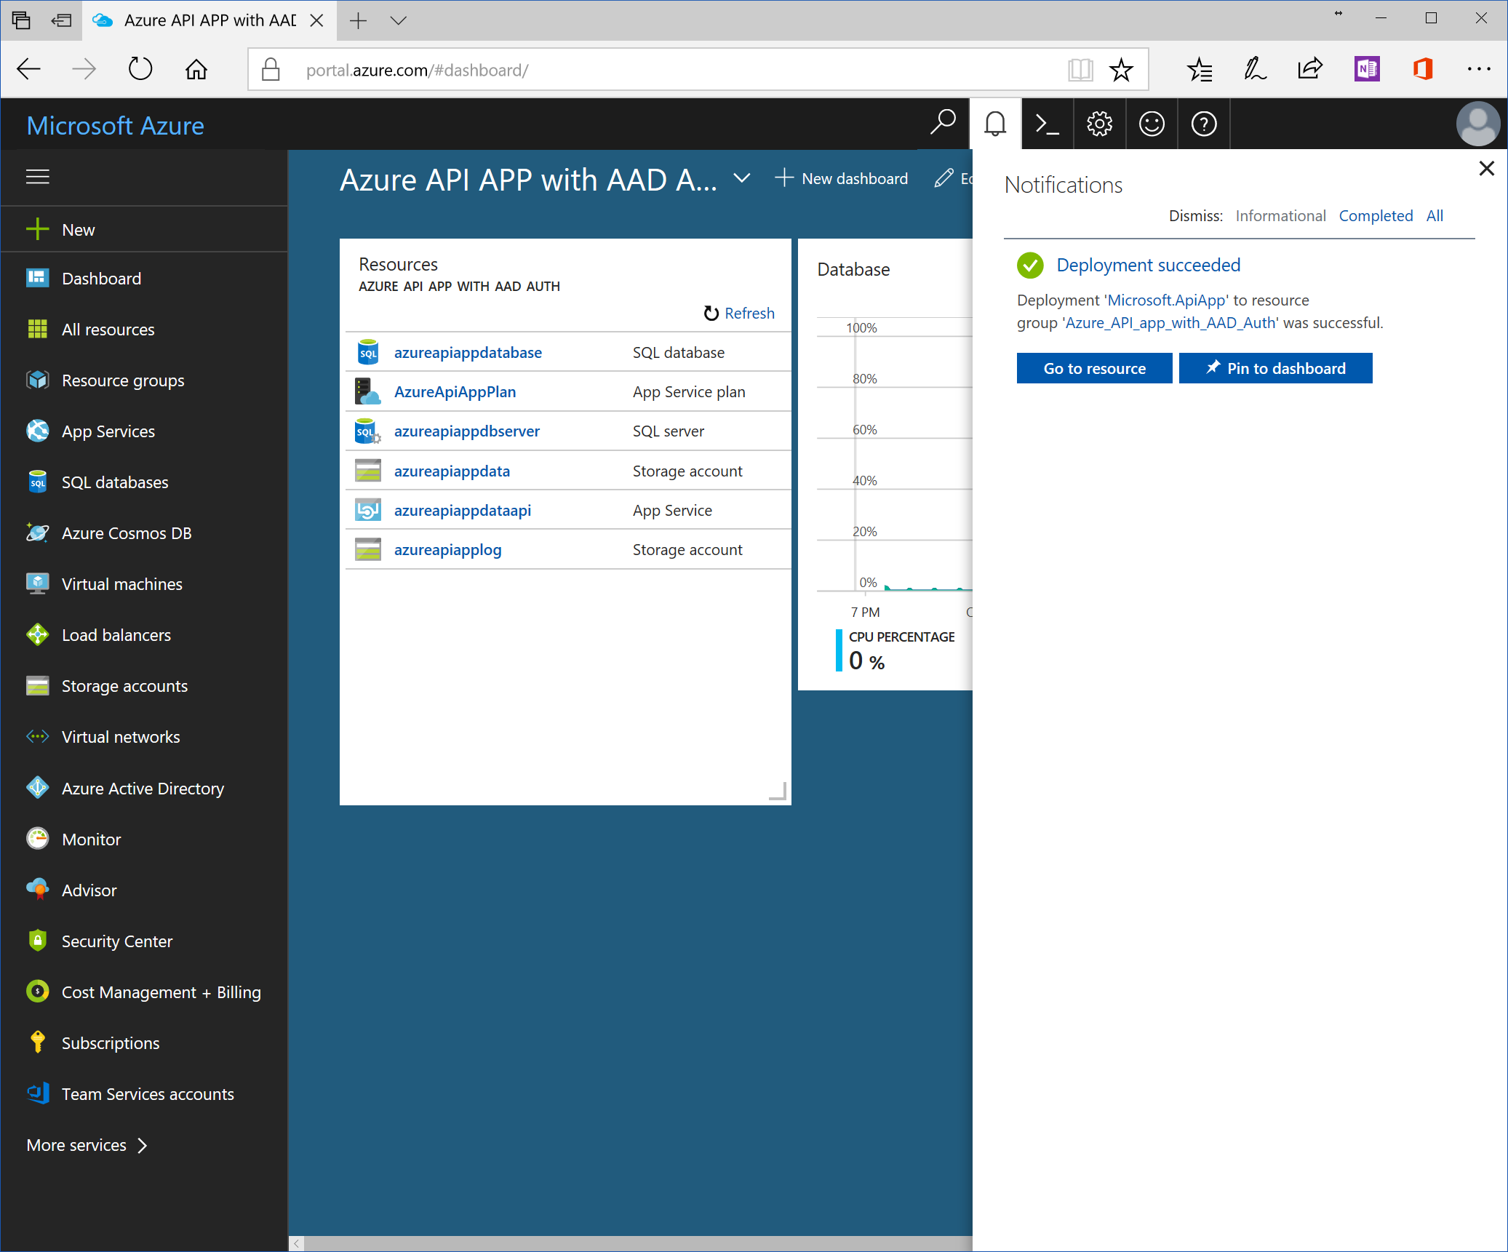Toggle the hamburger sidebar menu
The height and width of the screenshot is (1252, 1508).
pos(38,177)
